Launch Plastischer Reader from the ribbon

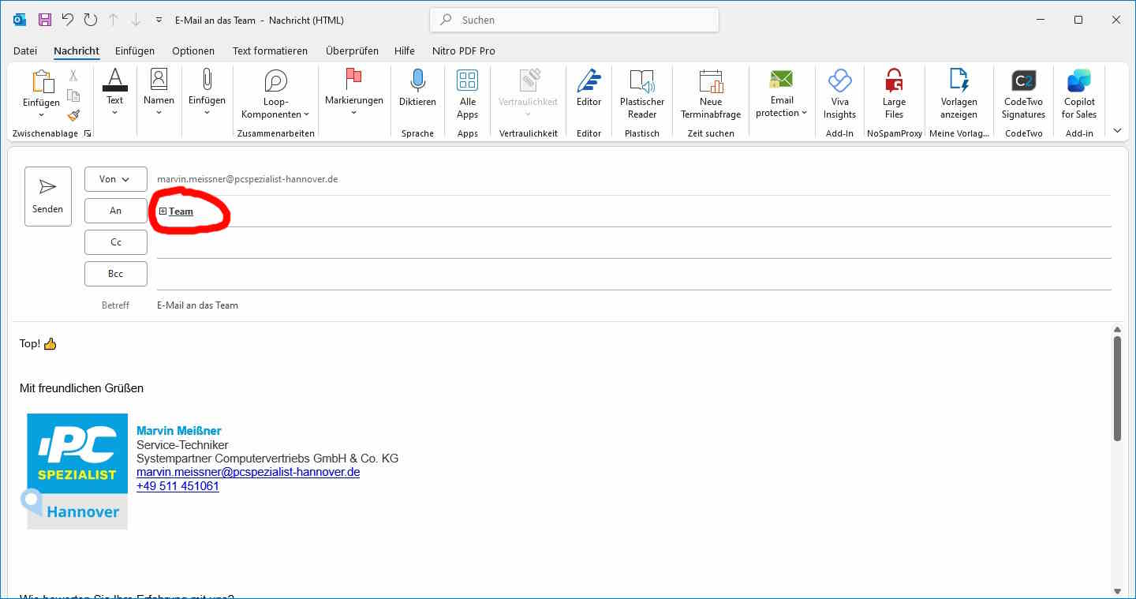coord(641,81)
